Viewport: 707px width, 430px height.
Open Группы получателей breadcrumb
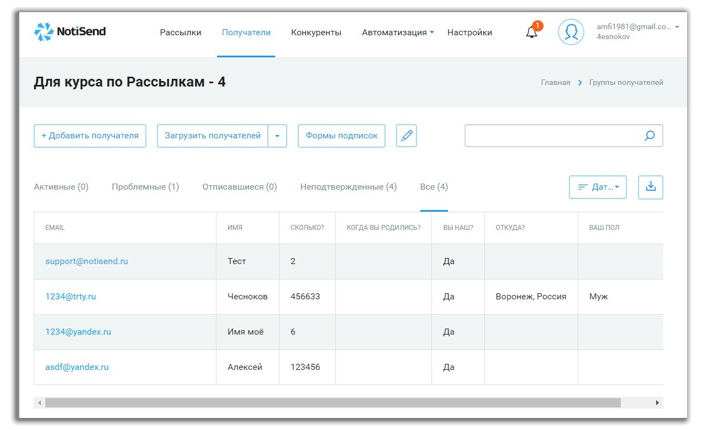coord(626,83)
